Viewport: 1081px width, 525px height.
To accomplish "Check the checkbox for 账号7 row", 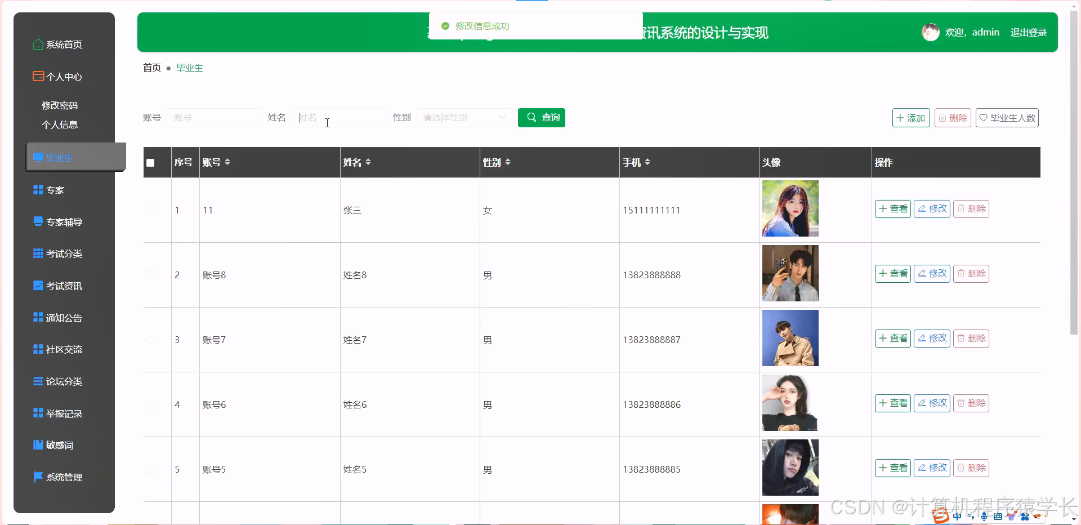I will [150, 339].
